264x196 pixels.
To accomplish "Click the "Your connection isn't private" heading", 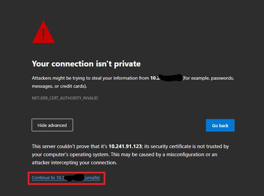I will coord(86,64).
